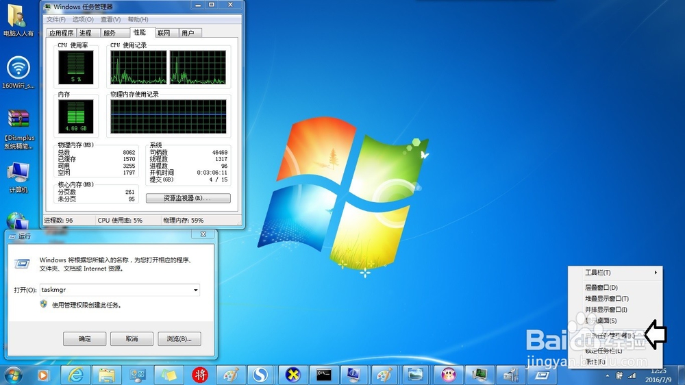The width and height of the screenshot is (685, 385).
Task: Click the 内存 gauge showing 4.69 GB
Action: (x=76, y=116)
